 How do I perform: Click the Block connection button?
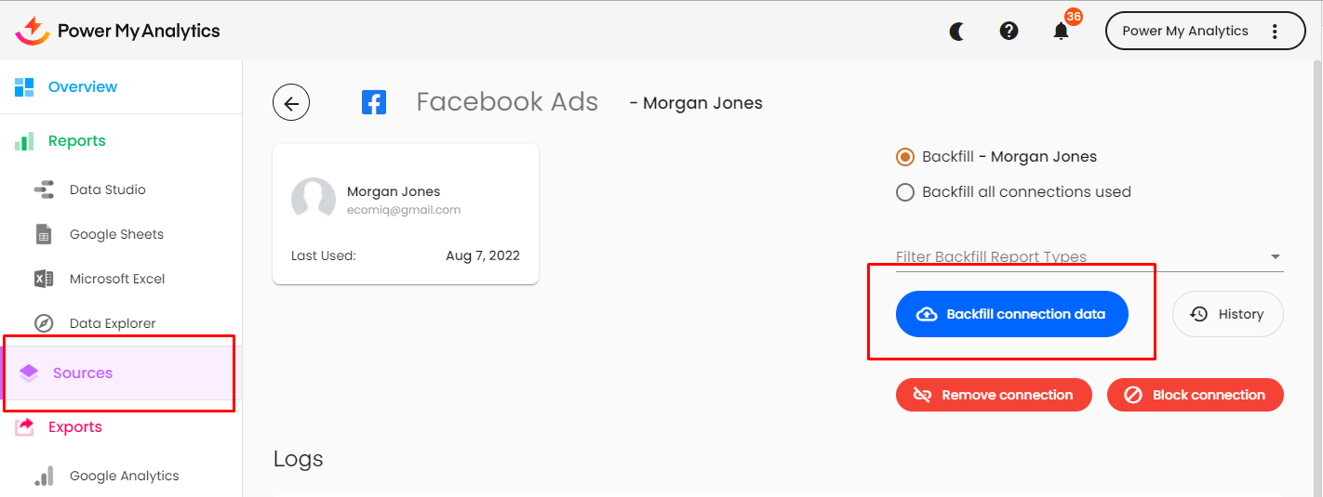point(1195,395)
